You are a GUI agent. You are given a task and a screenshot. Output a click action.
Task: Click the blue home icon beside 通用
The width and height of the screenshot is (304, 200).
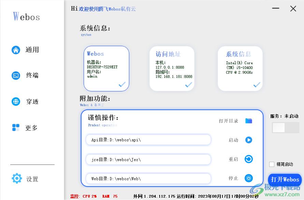coord(16,50)
